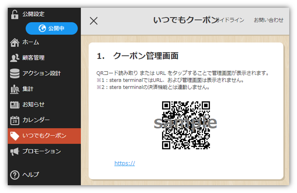Image resolution: width=297 pixels, height=193 pixels.
Task: Toggle the 公開中 publish status button
Action: coord(52,28)
